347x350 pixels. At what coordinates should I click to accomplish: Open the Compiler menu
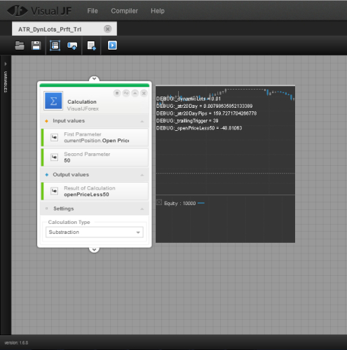(x=124, y=11)
